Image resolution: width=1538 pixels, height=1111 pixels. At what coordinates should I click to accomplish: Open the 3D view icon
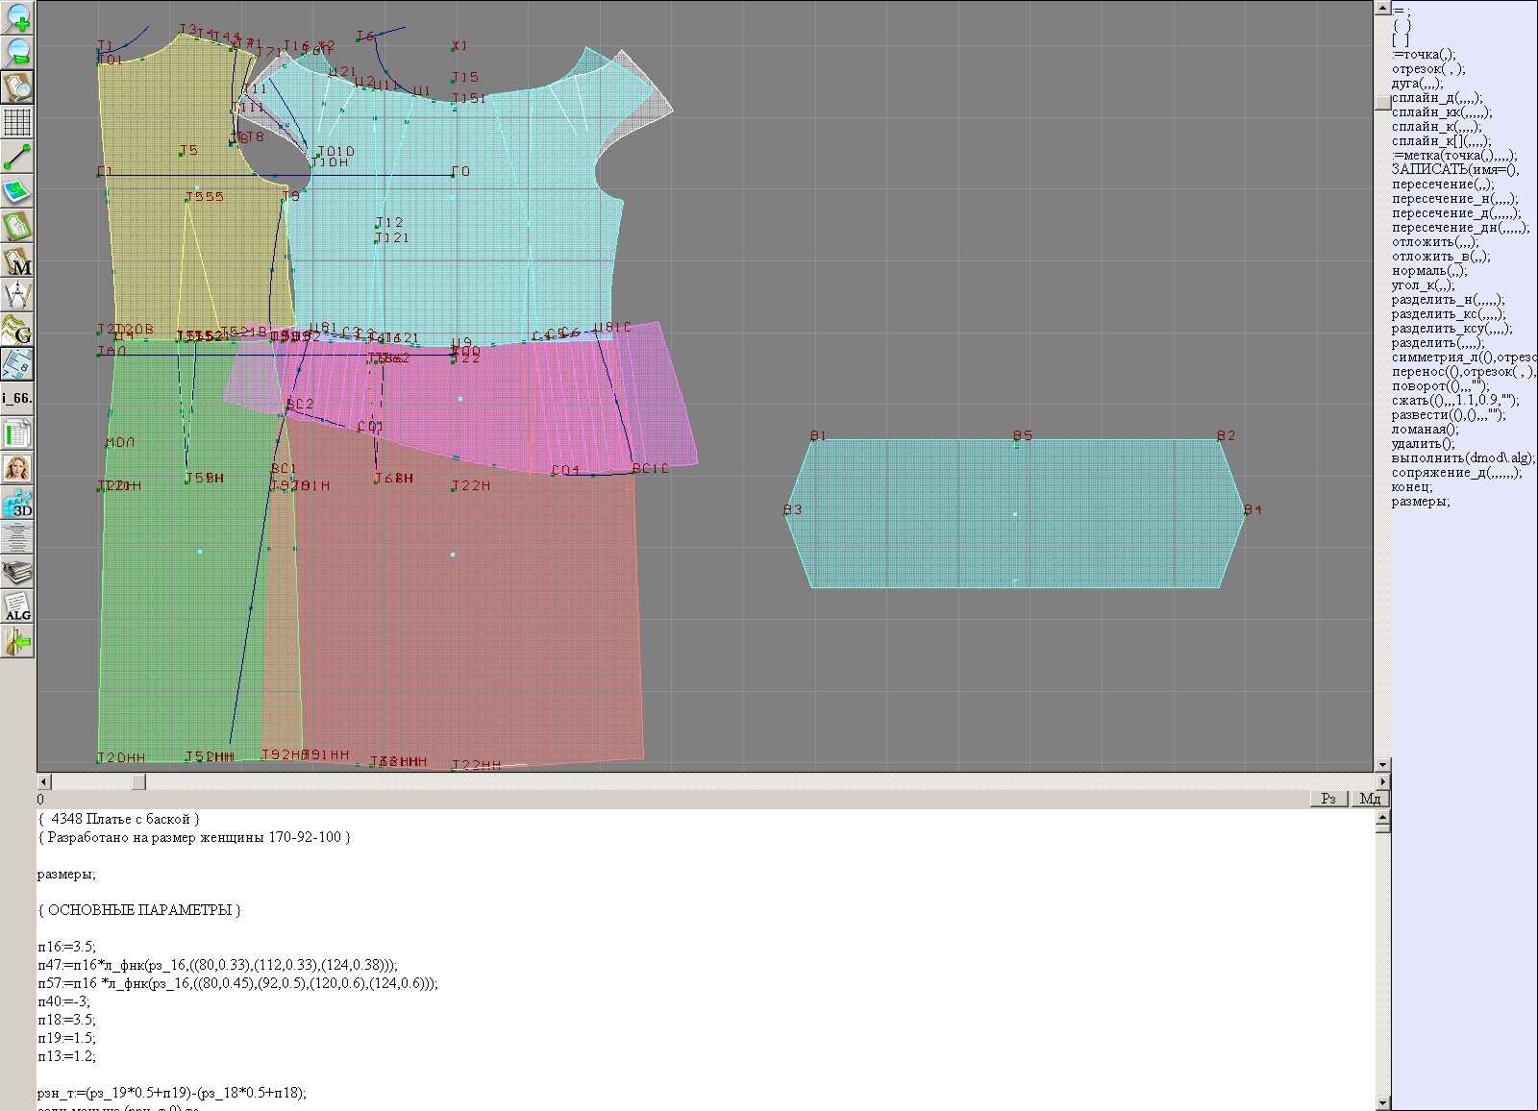(17, 504)
